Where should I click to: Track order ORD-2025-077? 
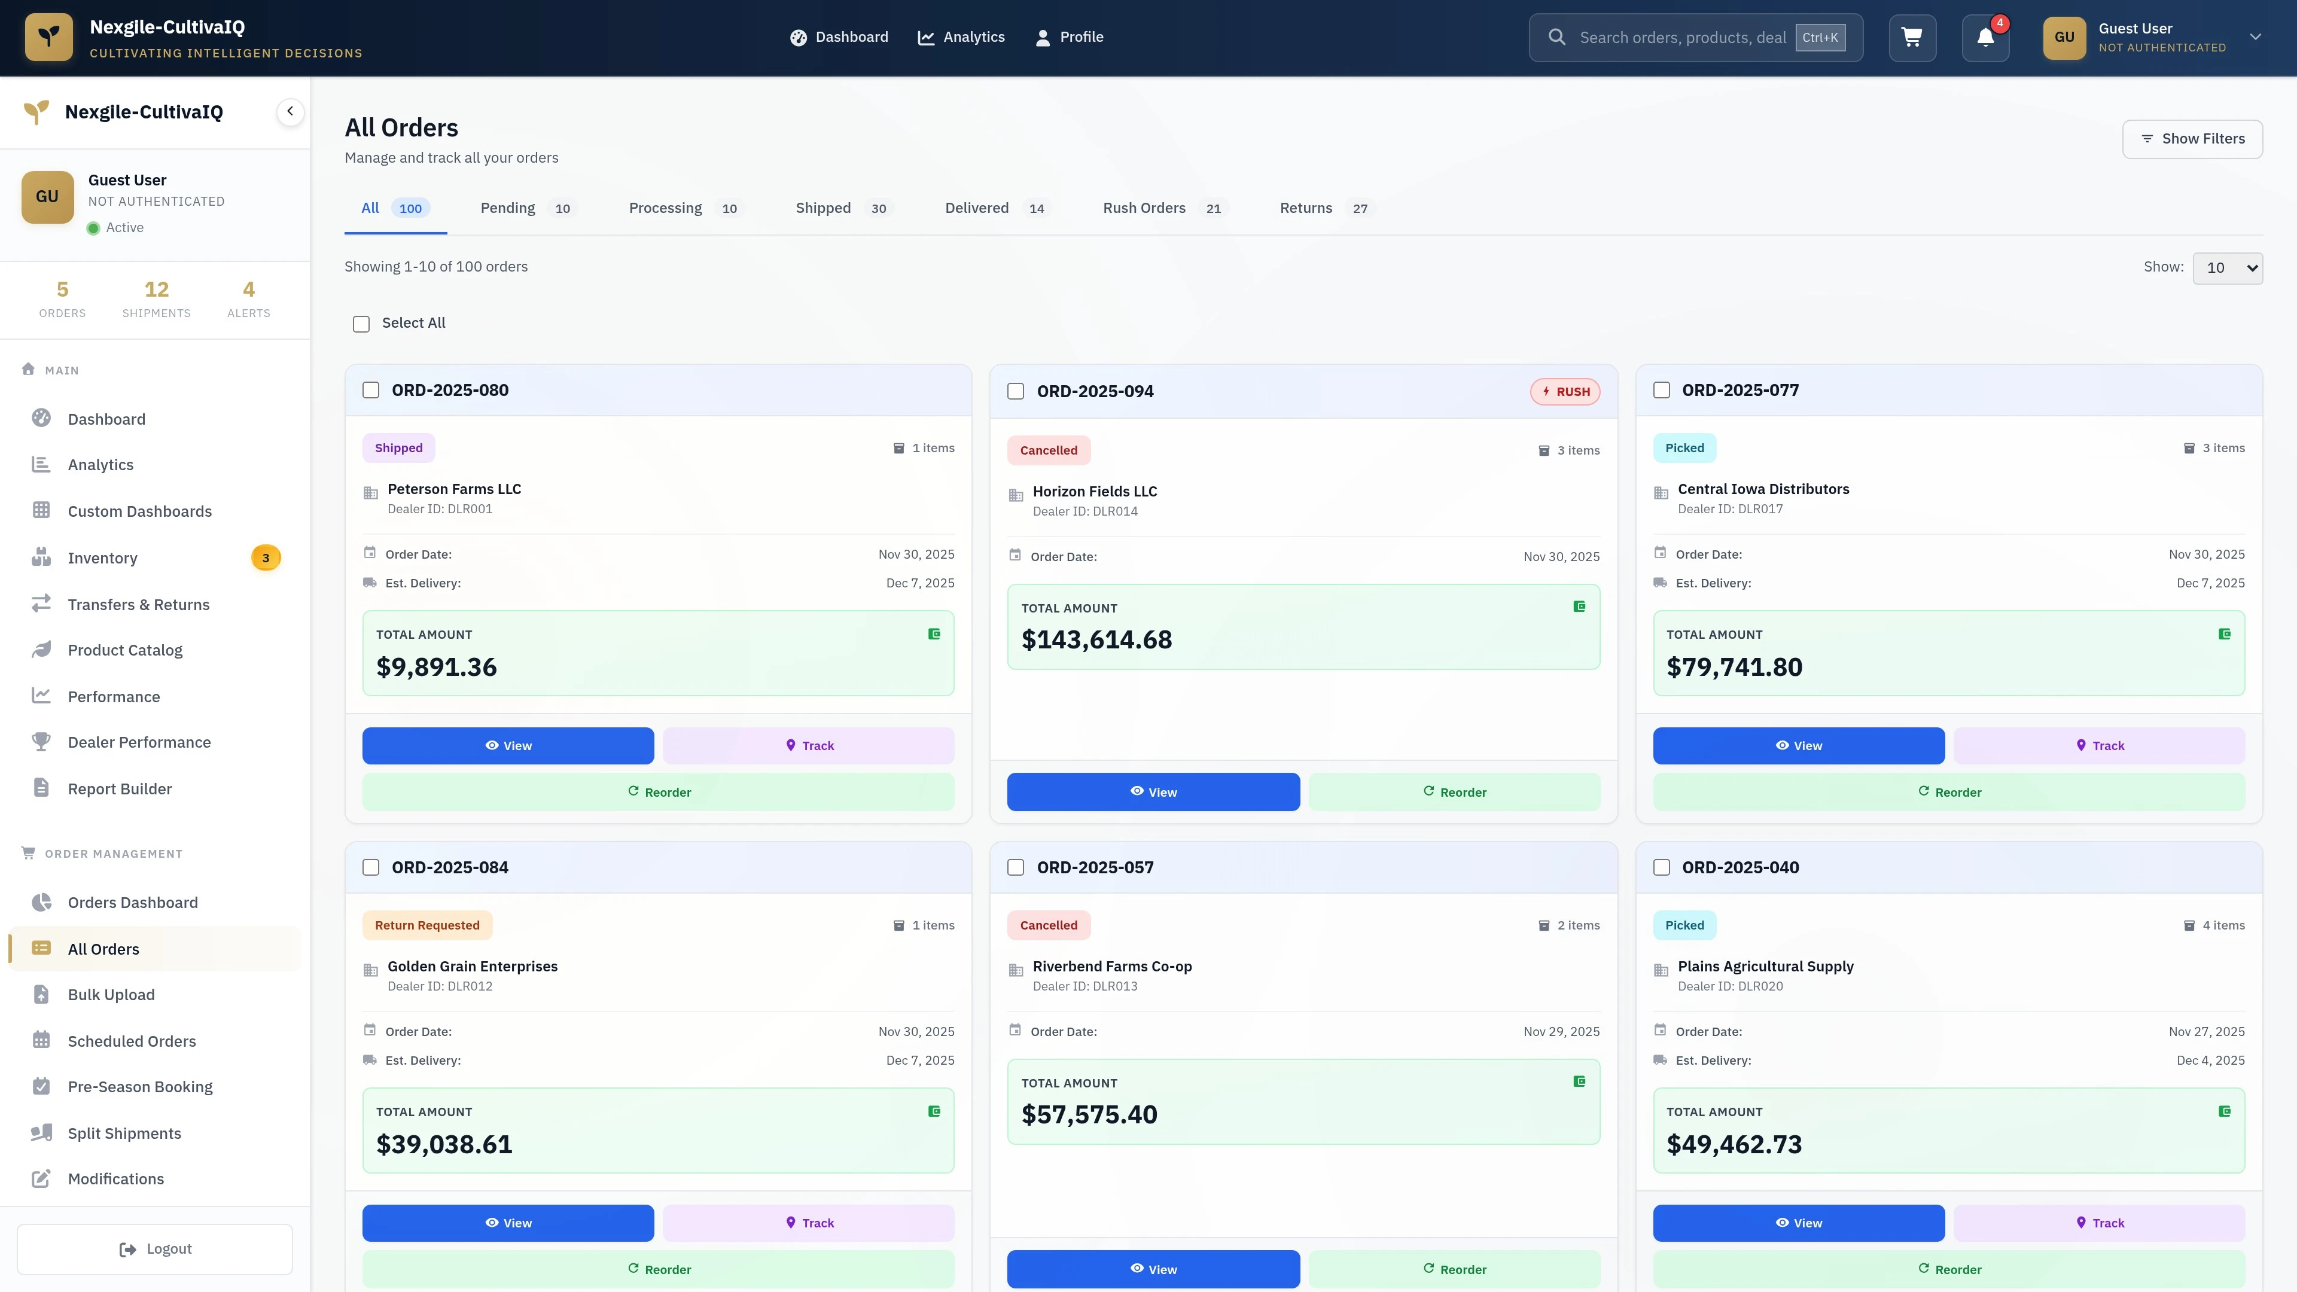(x=2100, y=745)
